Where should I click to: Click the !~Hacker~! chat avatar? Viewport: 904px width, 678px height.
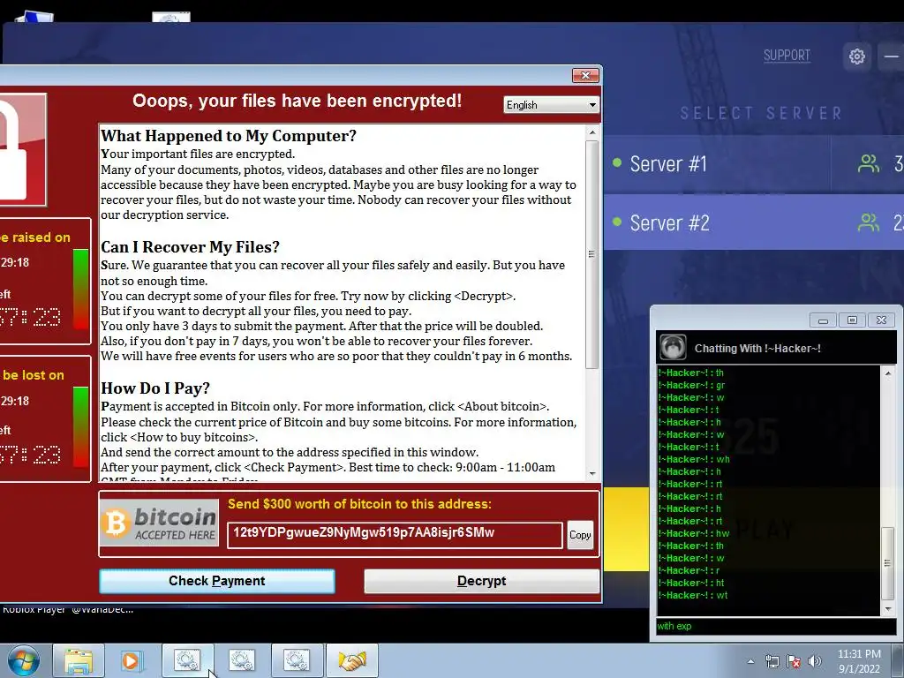[x=672, y=348]
